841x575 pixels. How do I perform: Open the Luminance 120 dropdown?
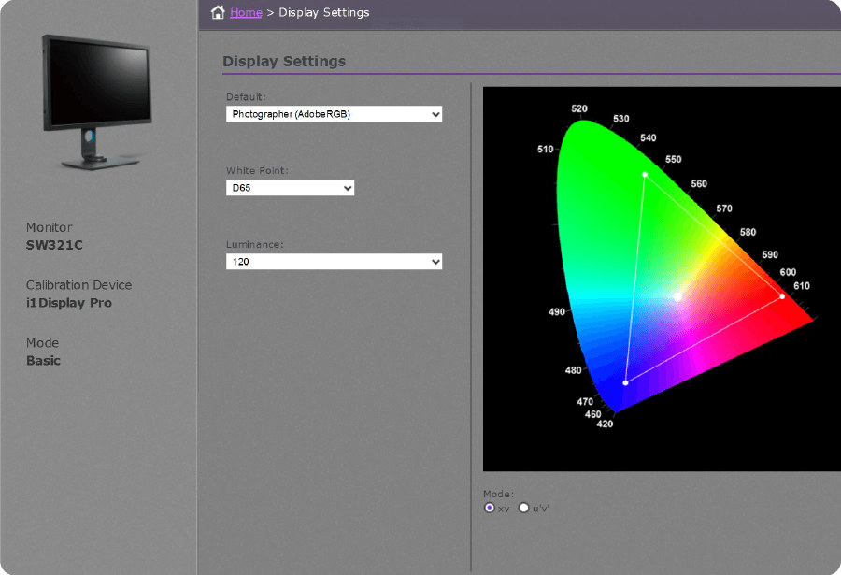pyautogui.click(x=334, y=261)
